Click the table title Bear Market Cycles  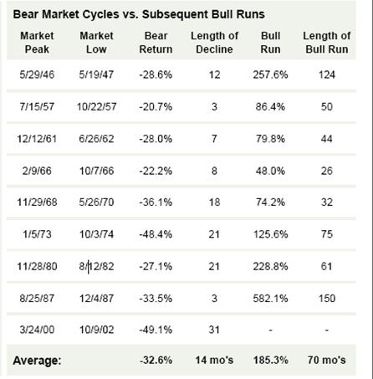139,14
